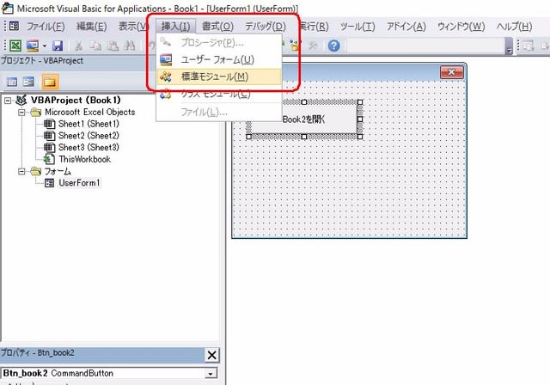
Task: Open the Insert UserForm icon dropdown arrow
Action: (x=45, y=46)
